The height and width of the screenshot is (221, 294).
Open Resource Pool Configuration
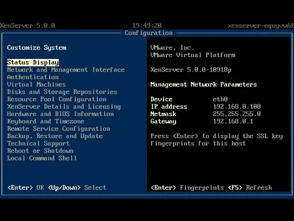(57, 99)
